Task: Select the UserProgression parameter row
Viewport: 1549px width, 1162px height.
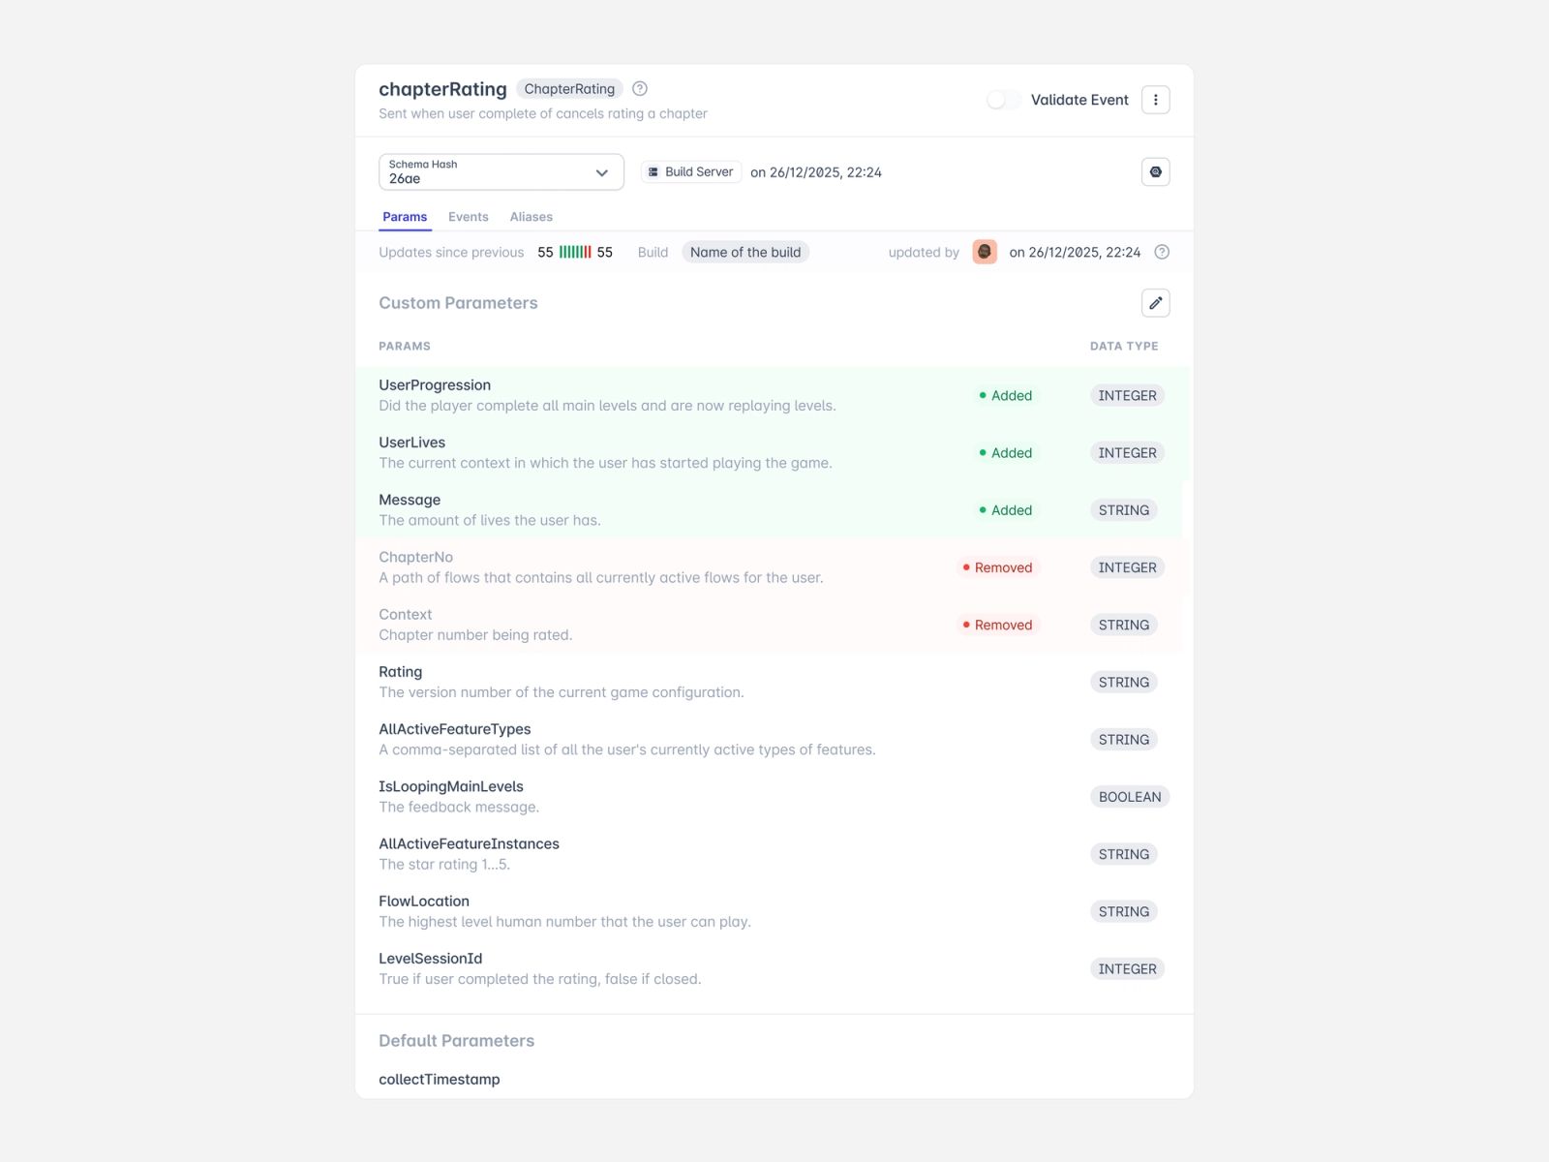Action: (x=771, y=395)
